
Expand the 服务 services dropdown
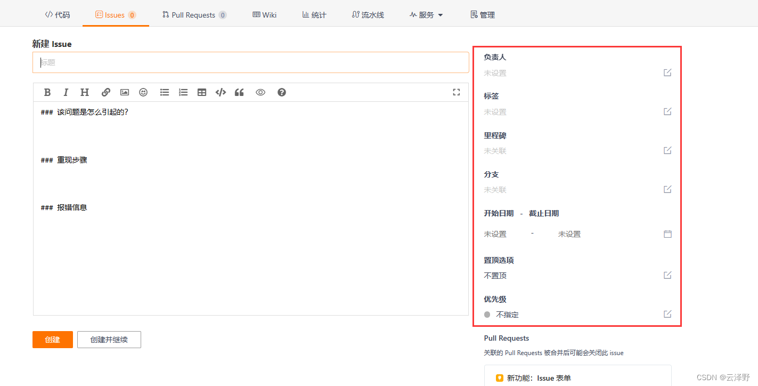(426, 15)
